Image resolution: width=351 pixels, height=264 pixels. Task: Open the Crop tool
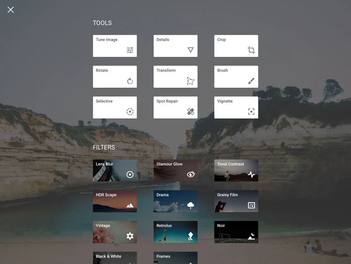pos(236,46)
